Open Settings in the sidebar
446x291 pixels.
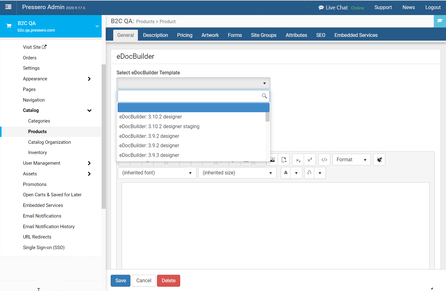pos(31,68)
